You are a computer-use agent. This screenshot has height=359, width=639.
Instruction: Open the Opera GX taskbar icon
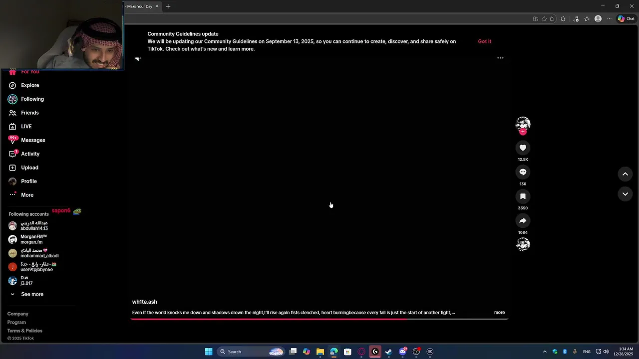pos(361,352)
